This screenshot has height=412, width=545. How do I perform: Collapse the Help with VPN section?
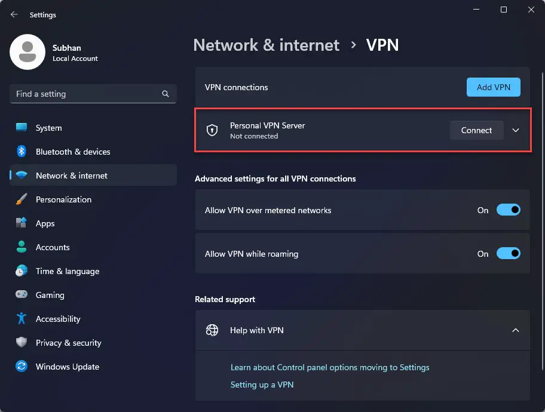pos(516,330)
